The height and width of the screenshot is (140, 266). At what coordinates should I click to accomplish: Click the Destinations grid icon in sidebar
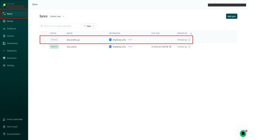4,43
